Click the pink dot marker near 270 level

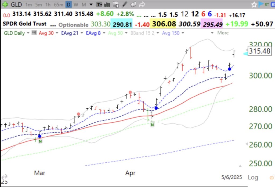tap(78, 114)
